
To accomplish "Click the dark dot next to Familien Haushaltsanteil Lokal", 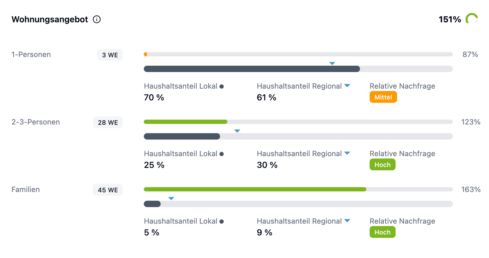I will click(222, 221).
